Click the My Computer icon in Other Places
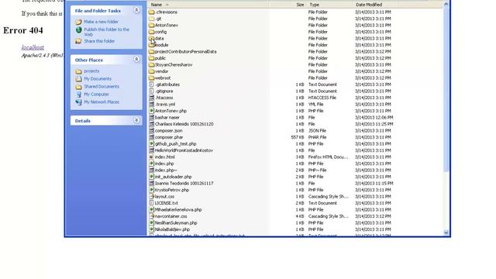The width and height of the screenshot is (496, 279). click(x=78, y=95)
